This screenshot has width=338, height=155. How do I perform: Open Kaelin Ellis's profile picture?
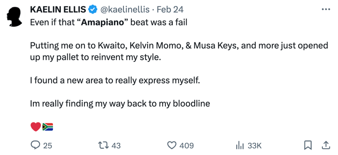[x=15, y=17]
